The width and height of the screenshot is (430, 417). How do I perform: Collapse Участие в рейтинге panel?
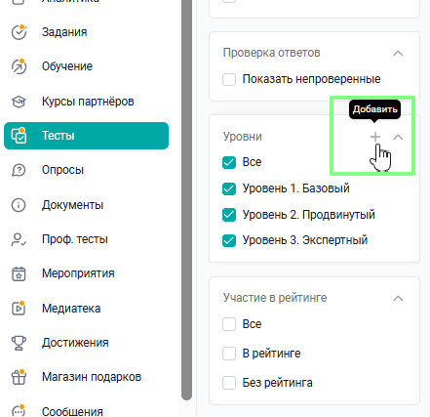(398, 298)
